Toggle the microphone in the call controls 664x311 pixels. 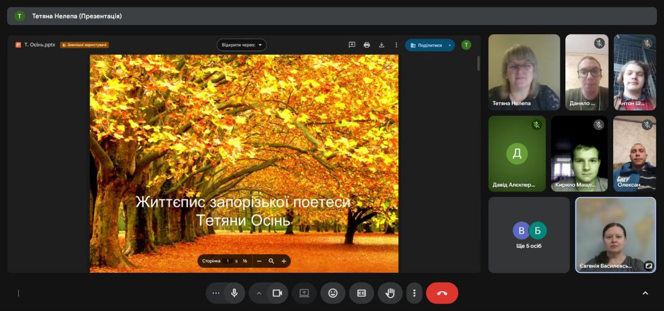tap(234, 293)
